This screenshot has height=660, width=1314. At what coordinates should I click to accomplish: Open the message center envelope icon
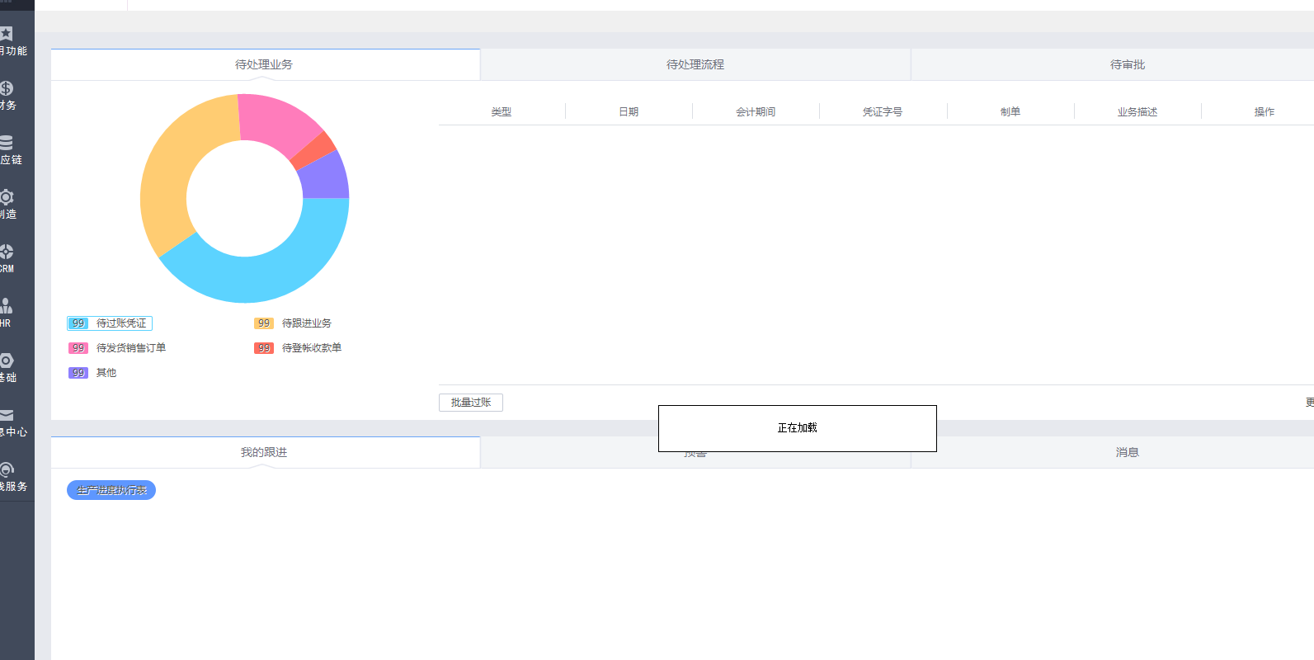click(7, 415)
